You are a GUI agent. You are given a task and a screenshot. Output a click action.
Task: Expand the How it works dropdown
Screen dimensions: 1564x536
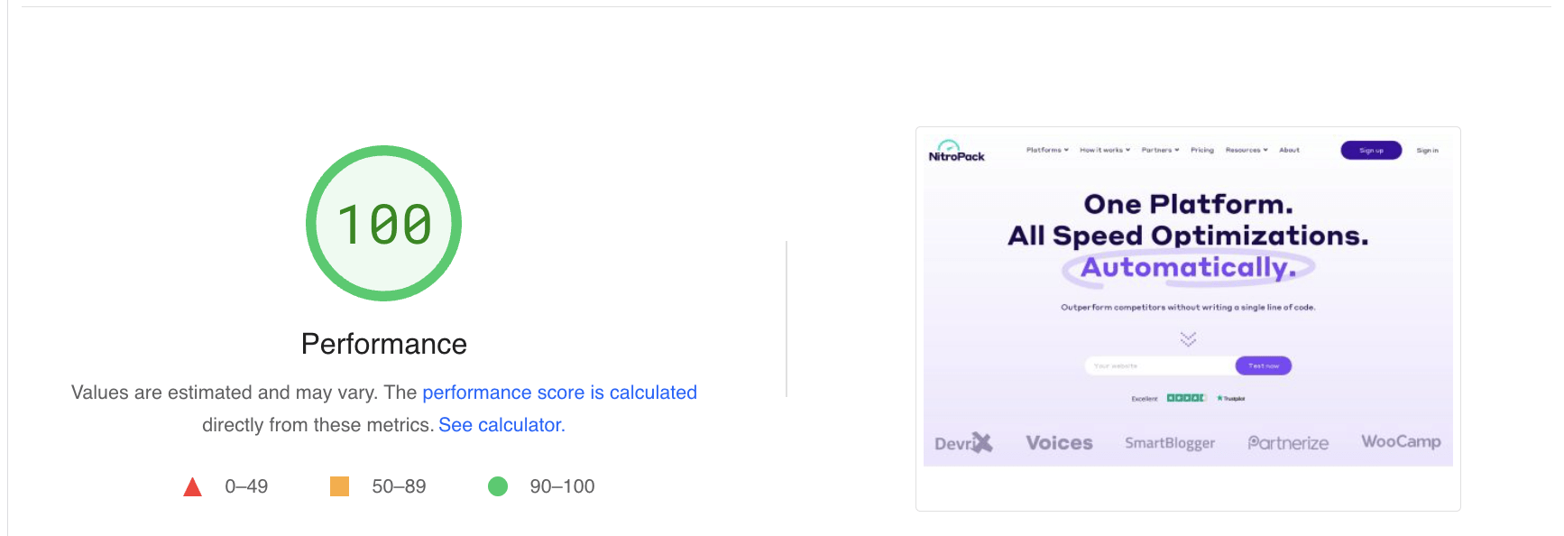coord(1104,150)
